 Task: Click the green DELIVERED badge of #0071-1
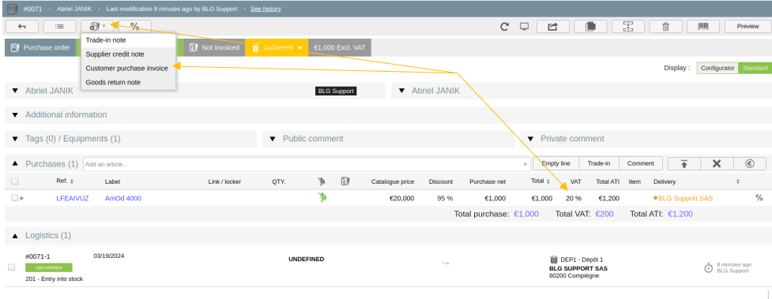coord(48,267)
